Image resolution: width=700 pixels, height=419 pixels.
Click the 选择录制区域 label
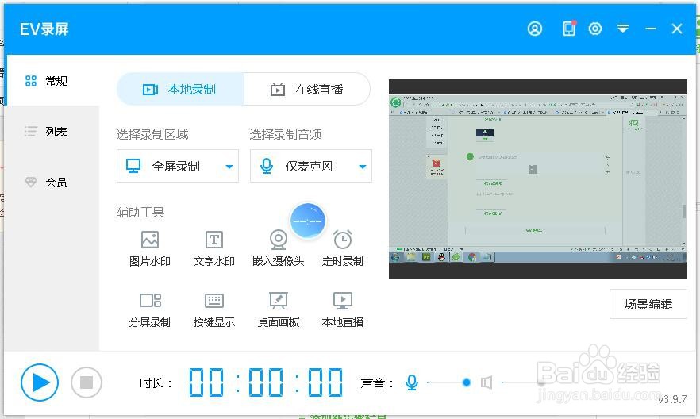coord(152,134)
